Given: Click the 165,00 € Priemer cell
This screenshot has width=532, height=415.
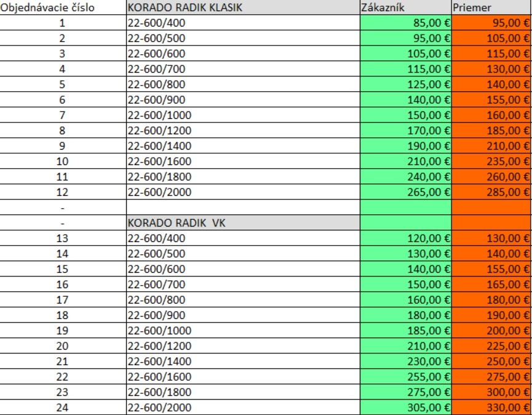Looking at the screenshot, I should pyautogui.click(x=491, y=284).
